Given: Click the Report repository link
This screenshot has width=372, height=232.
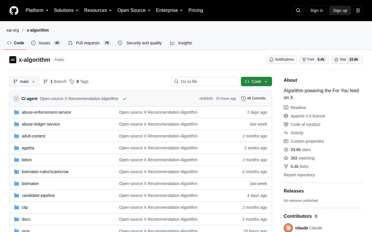Looking at the screenshot, I should tap(299, 175).
